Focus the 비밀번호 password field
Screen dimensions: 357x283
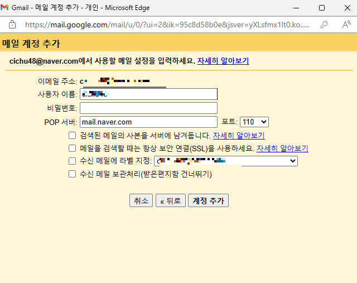(x=149, y=108)
